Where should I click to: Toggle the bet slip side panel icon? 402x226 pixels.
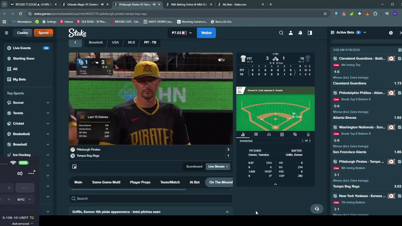tap(310, 33)
